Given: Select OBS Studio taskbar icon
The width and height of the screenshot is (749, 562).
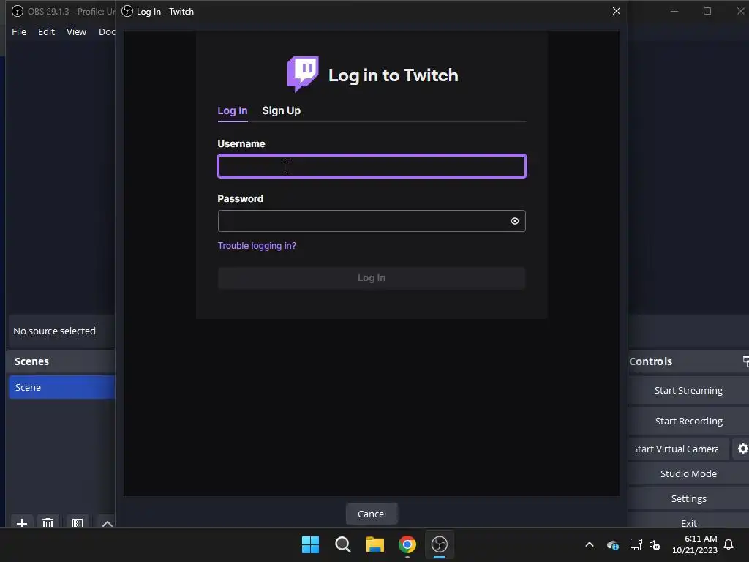Looking at the screenshot, I should point(440,544).
